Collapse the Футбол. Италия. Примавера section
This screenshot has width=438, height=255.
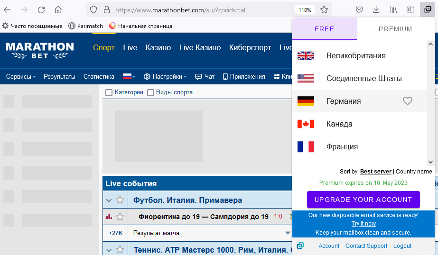[109, 200]
